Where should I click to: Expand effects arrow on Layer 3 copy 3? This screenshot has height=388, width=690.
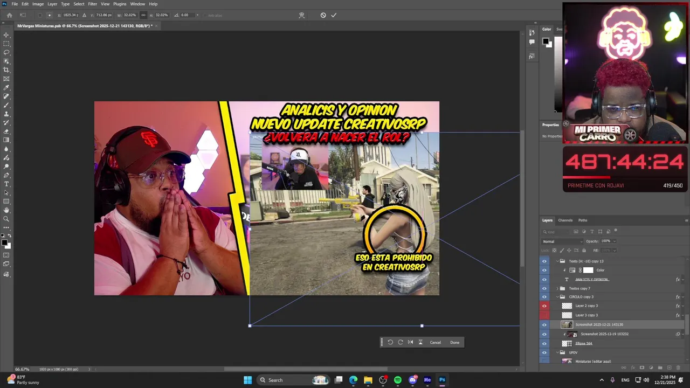pos(683,315)
